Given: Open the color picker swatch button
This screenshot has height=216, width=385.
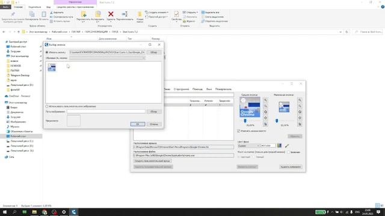Looking at the screenshot, I should pos(279,146).
